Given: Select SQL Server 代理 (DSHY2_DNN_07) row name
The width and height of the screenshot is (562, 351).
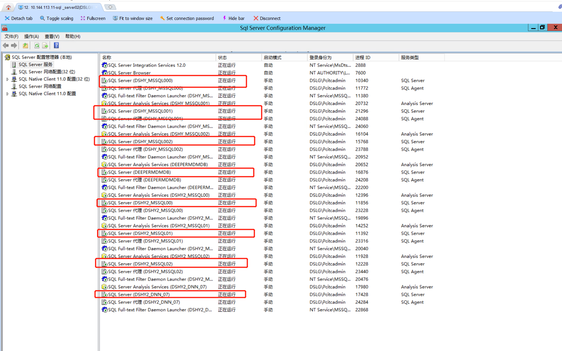Looking at the screenshot, I should (x=144, y=302).
